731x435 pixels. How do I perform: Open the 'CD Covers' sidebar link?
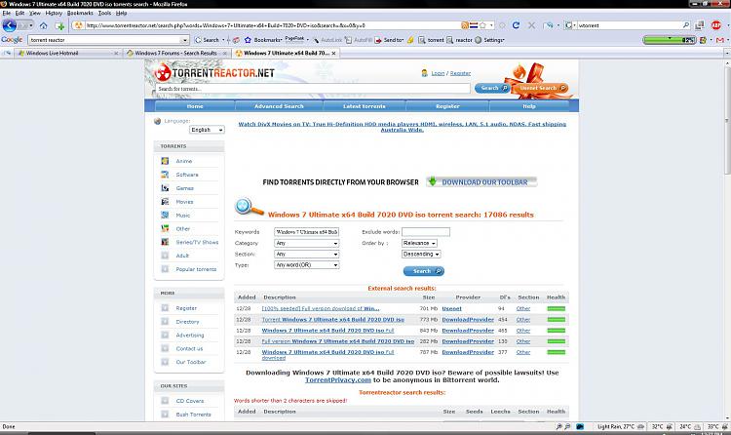(190, 401)
